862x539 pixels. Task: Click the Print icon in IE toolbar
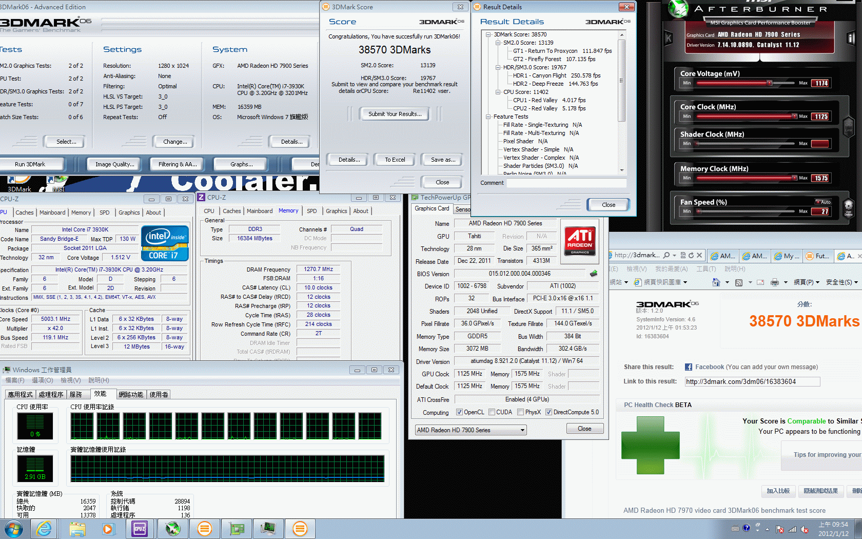(775, 282)
